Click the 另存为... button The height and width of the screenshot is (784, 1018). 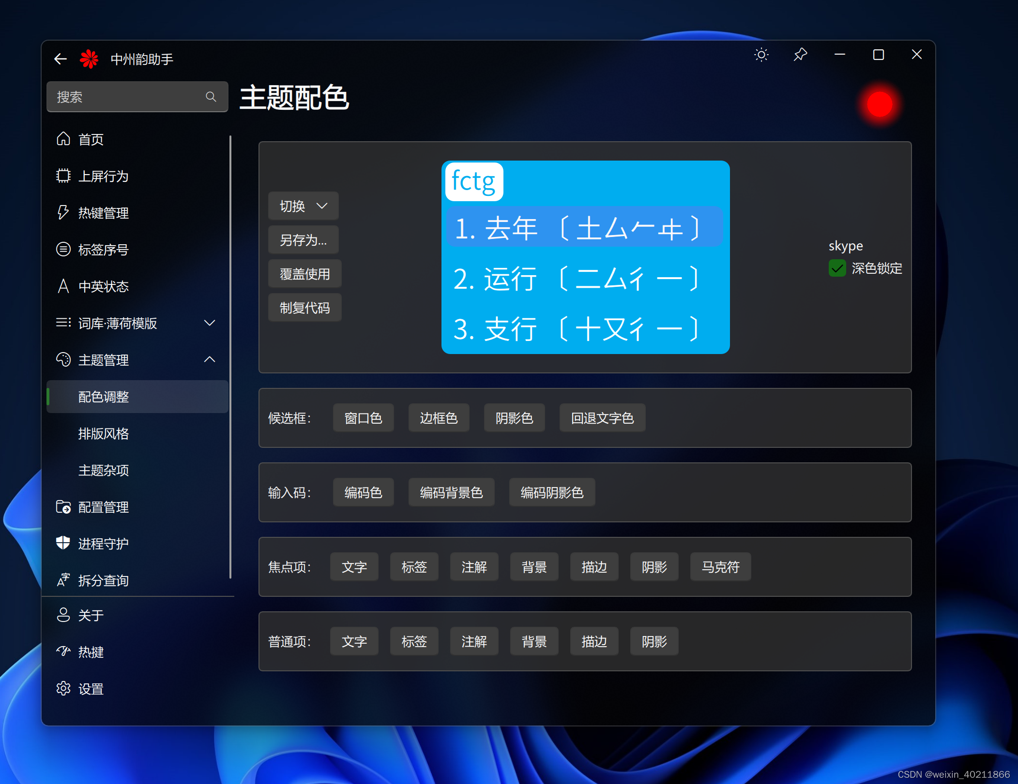(303, 240)
